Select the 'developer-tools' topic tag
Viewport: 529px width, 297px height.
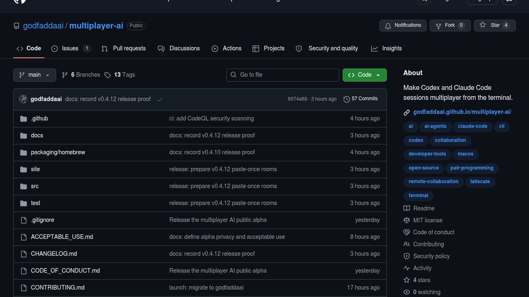pos(427,154)
